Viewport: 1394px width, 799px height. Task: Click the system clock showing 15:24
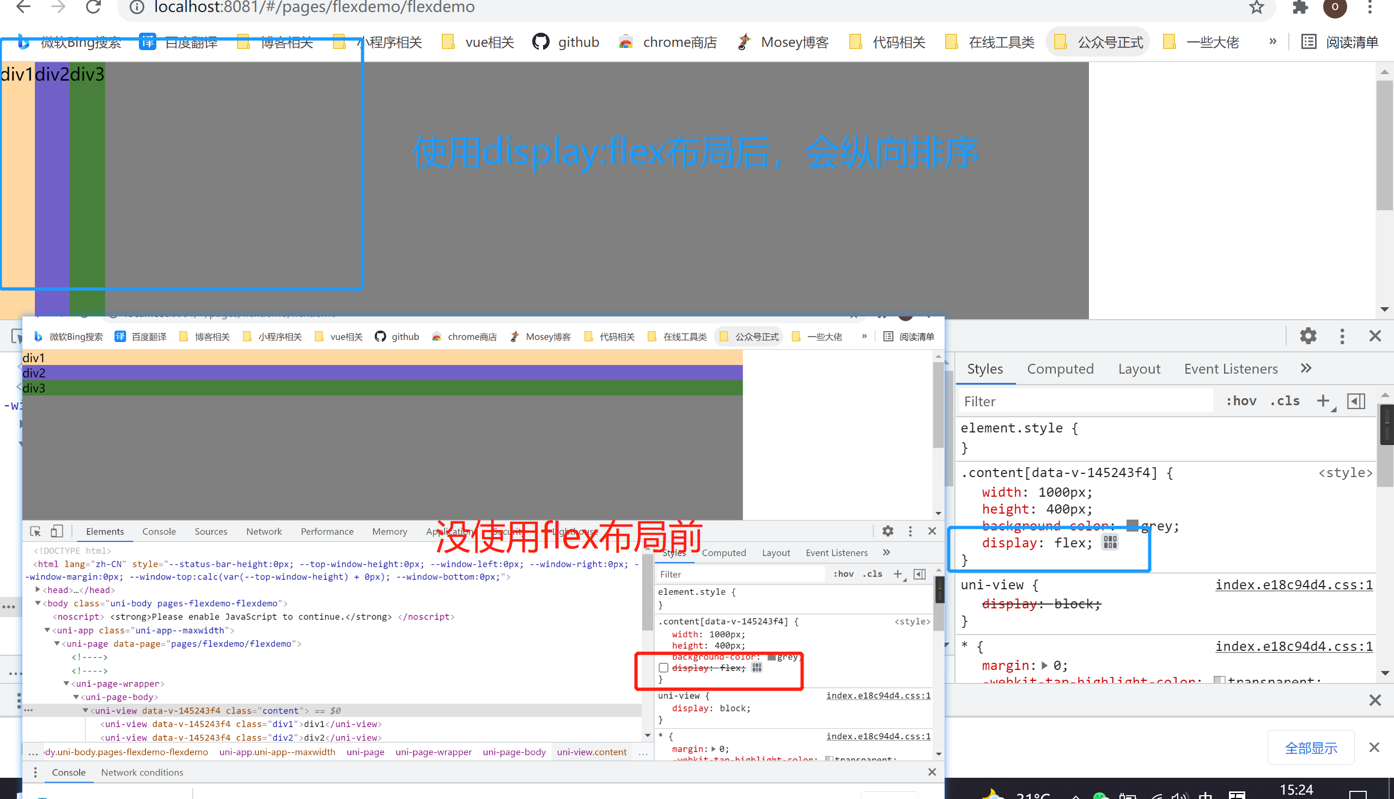point(1296,790)
